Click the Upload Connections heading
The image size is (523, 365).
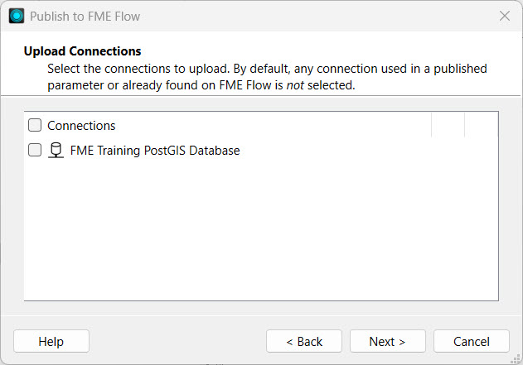[83, 51]
